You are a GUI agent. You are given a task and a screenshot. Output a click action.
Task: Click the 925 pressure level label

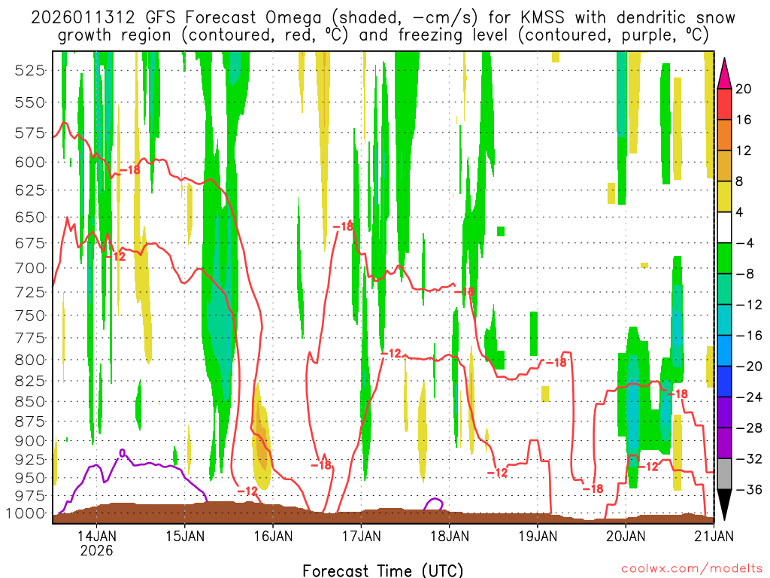pos(29,460)
